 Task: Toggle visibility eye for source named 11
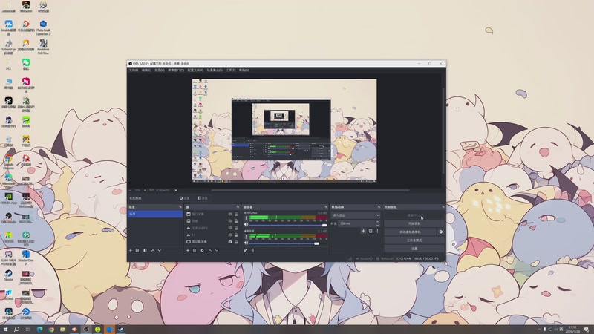tap(230, 235)
